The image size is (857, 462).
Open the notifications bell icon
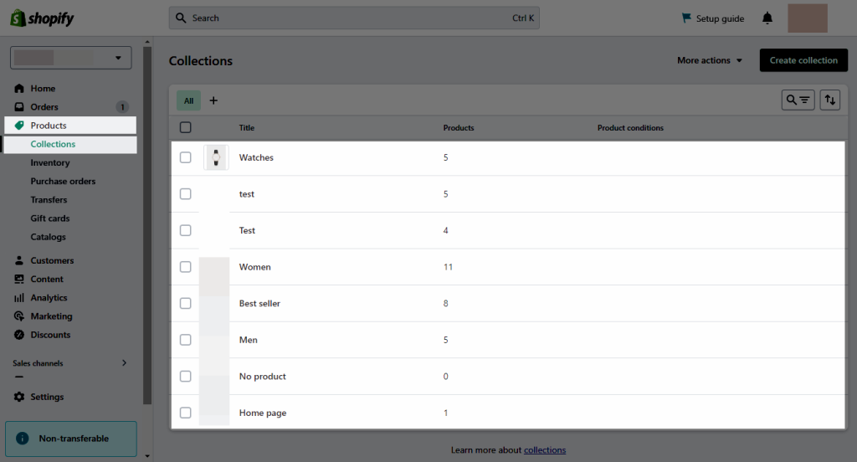(767, 18)
